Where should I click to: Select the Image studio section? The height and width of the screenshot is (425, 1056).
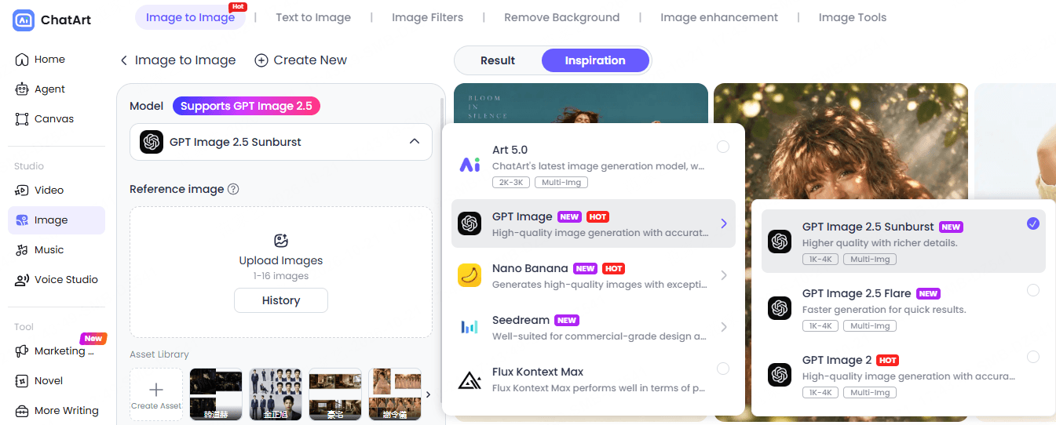(57, 220)
